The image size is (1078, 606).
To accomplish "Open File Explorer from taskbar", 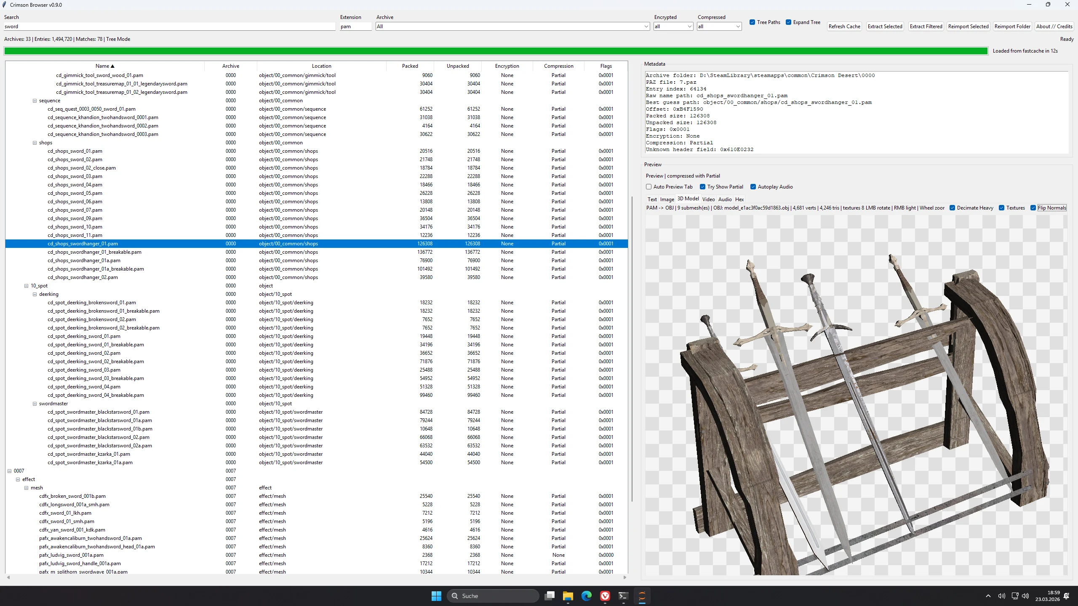I will [x=568, y=596].
